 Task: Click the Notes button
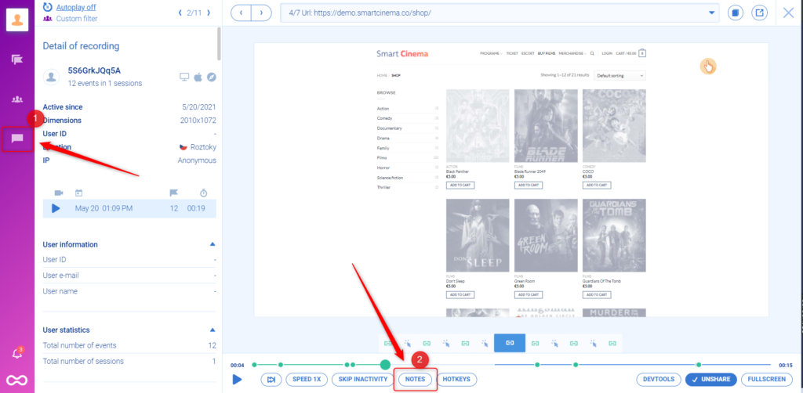click(415, 379)
